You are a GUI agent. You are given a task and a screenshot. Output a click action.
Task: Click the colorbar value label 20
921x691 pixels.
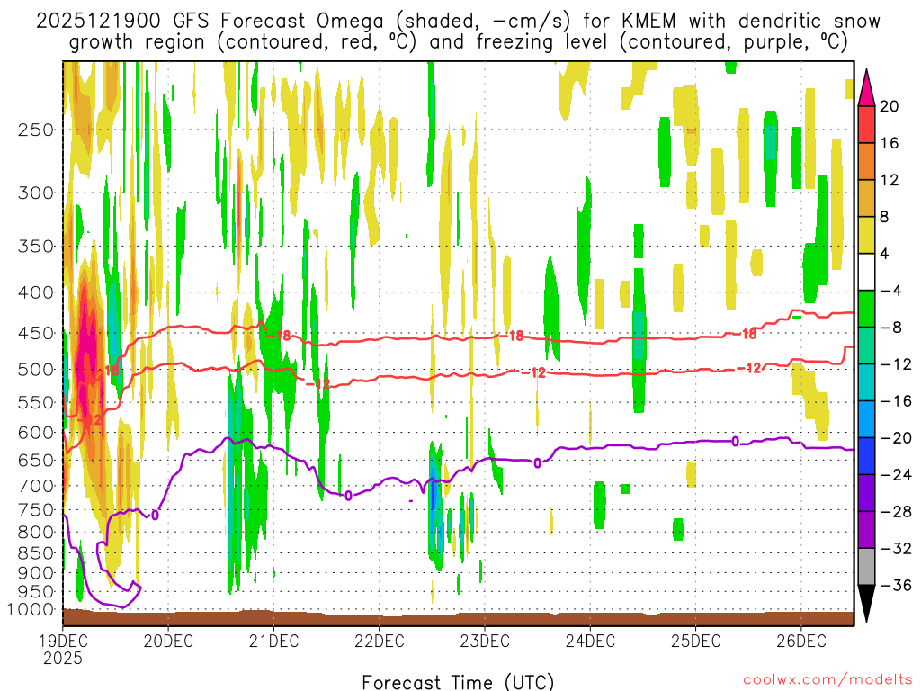coord(890,106)
